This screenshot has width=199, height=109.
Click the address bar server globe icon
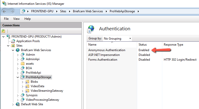point(23,11)
